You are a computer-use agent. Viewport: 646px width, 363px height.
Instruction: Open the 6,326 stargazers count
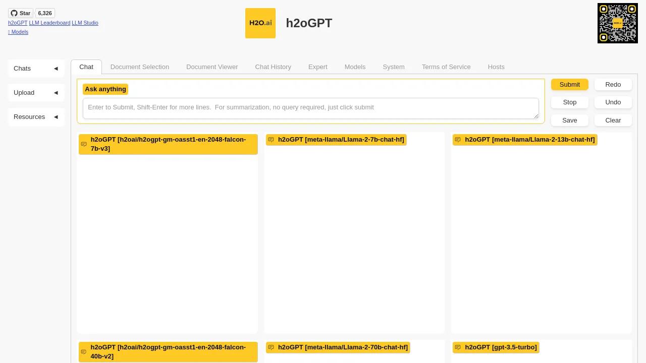[45, 13]
